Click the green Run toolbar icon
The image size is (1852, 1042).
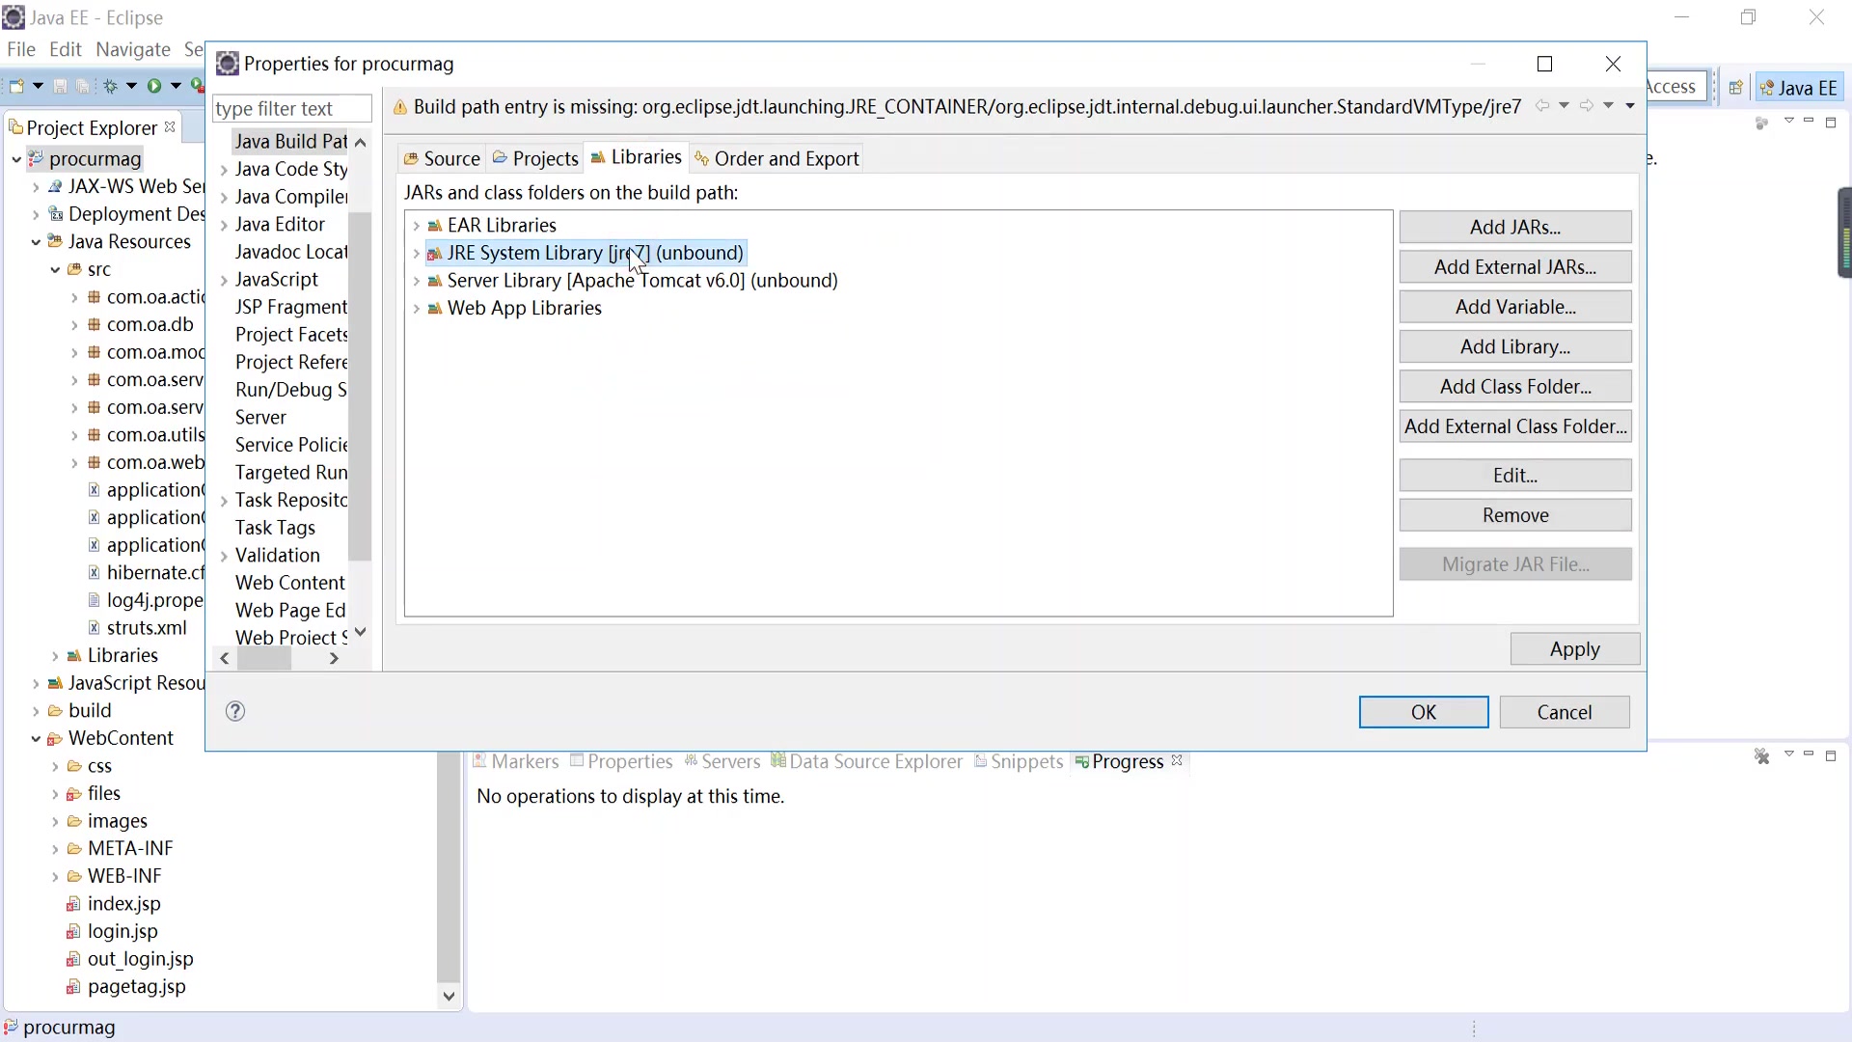(154, 86)
